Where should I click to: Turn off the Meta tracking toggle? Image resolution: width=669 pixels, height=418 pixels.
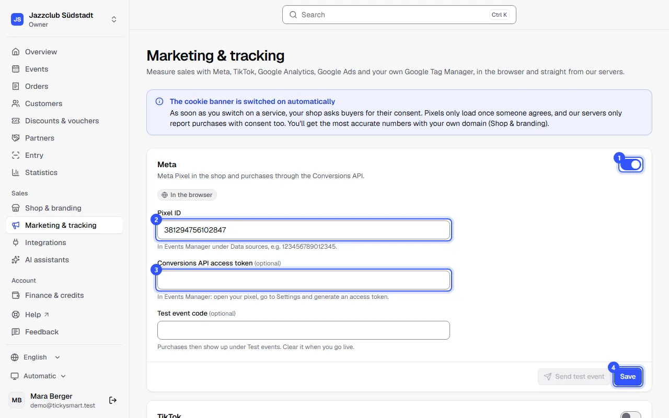coord(631,165)
